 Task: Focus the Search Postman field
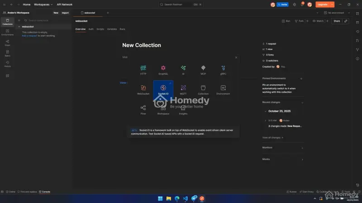[x=181, y=5]
